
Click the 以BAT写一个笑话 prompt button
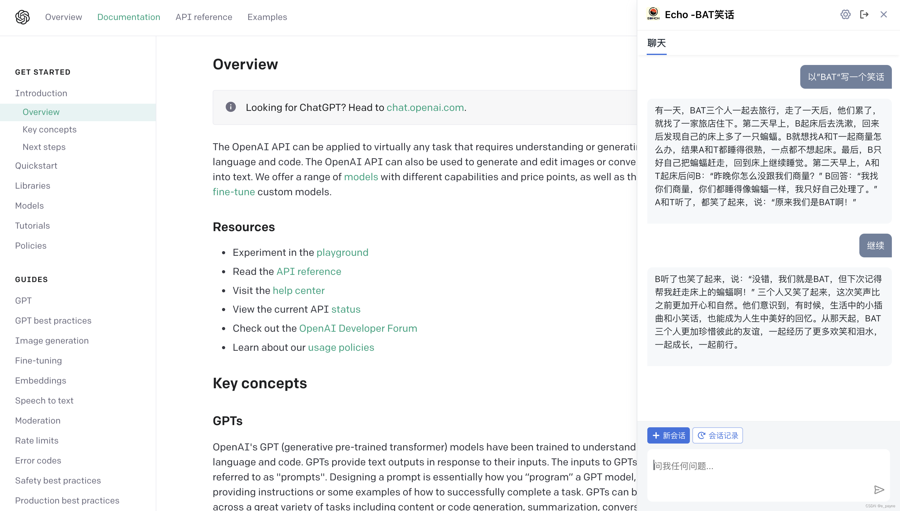click(x=846, y=77)
